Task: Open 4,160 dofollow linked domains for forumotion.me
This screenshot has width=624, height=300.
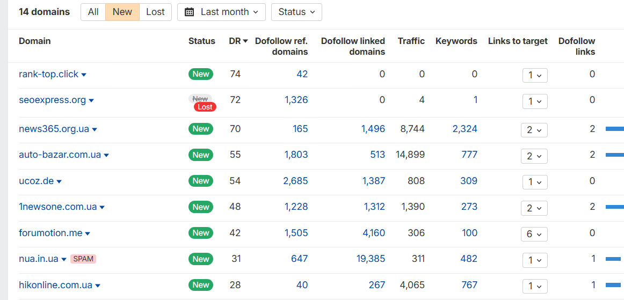Action: click(374, 233)
